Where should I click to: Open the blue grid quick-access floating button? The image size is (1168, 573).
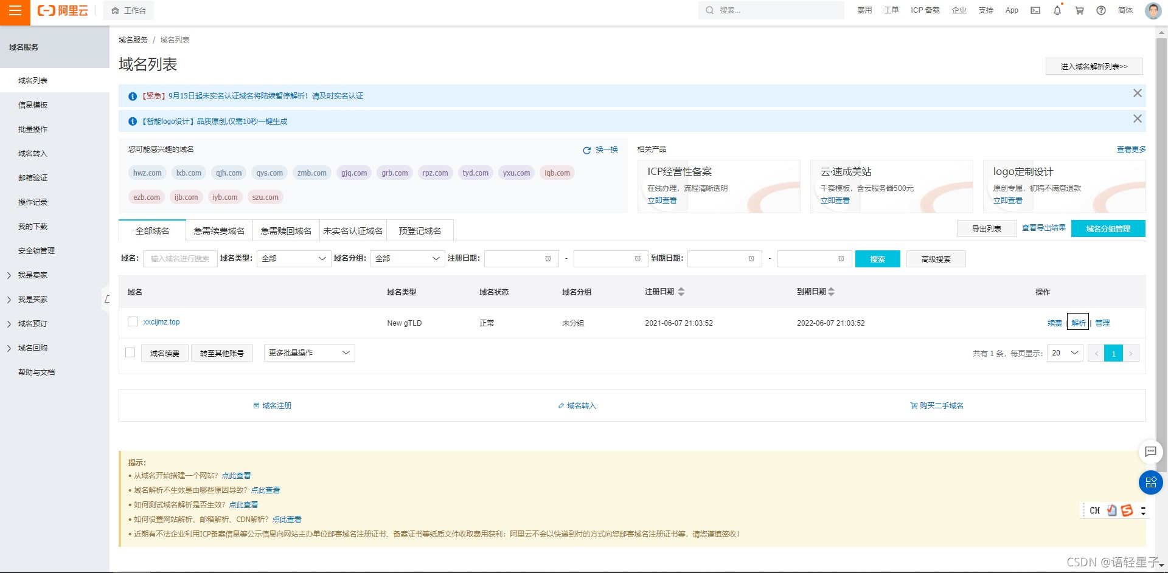[1150, 482]
